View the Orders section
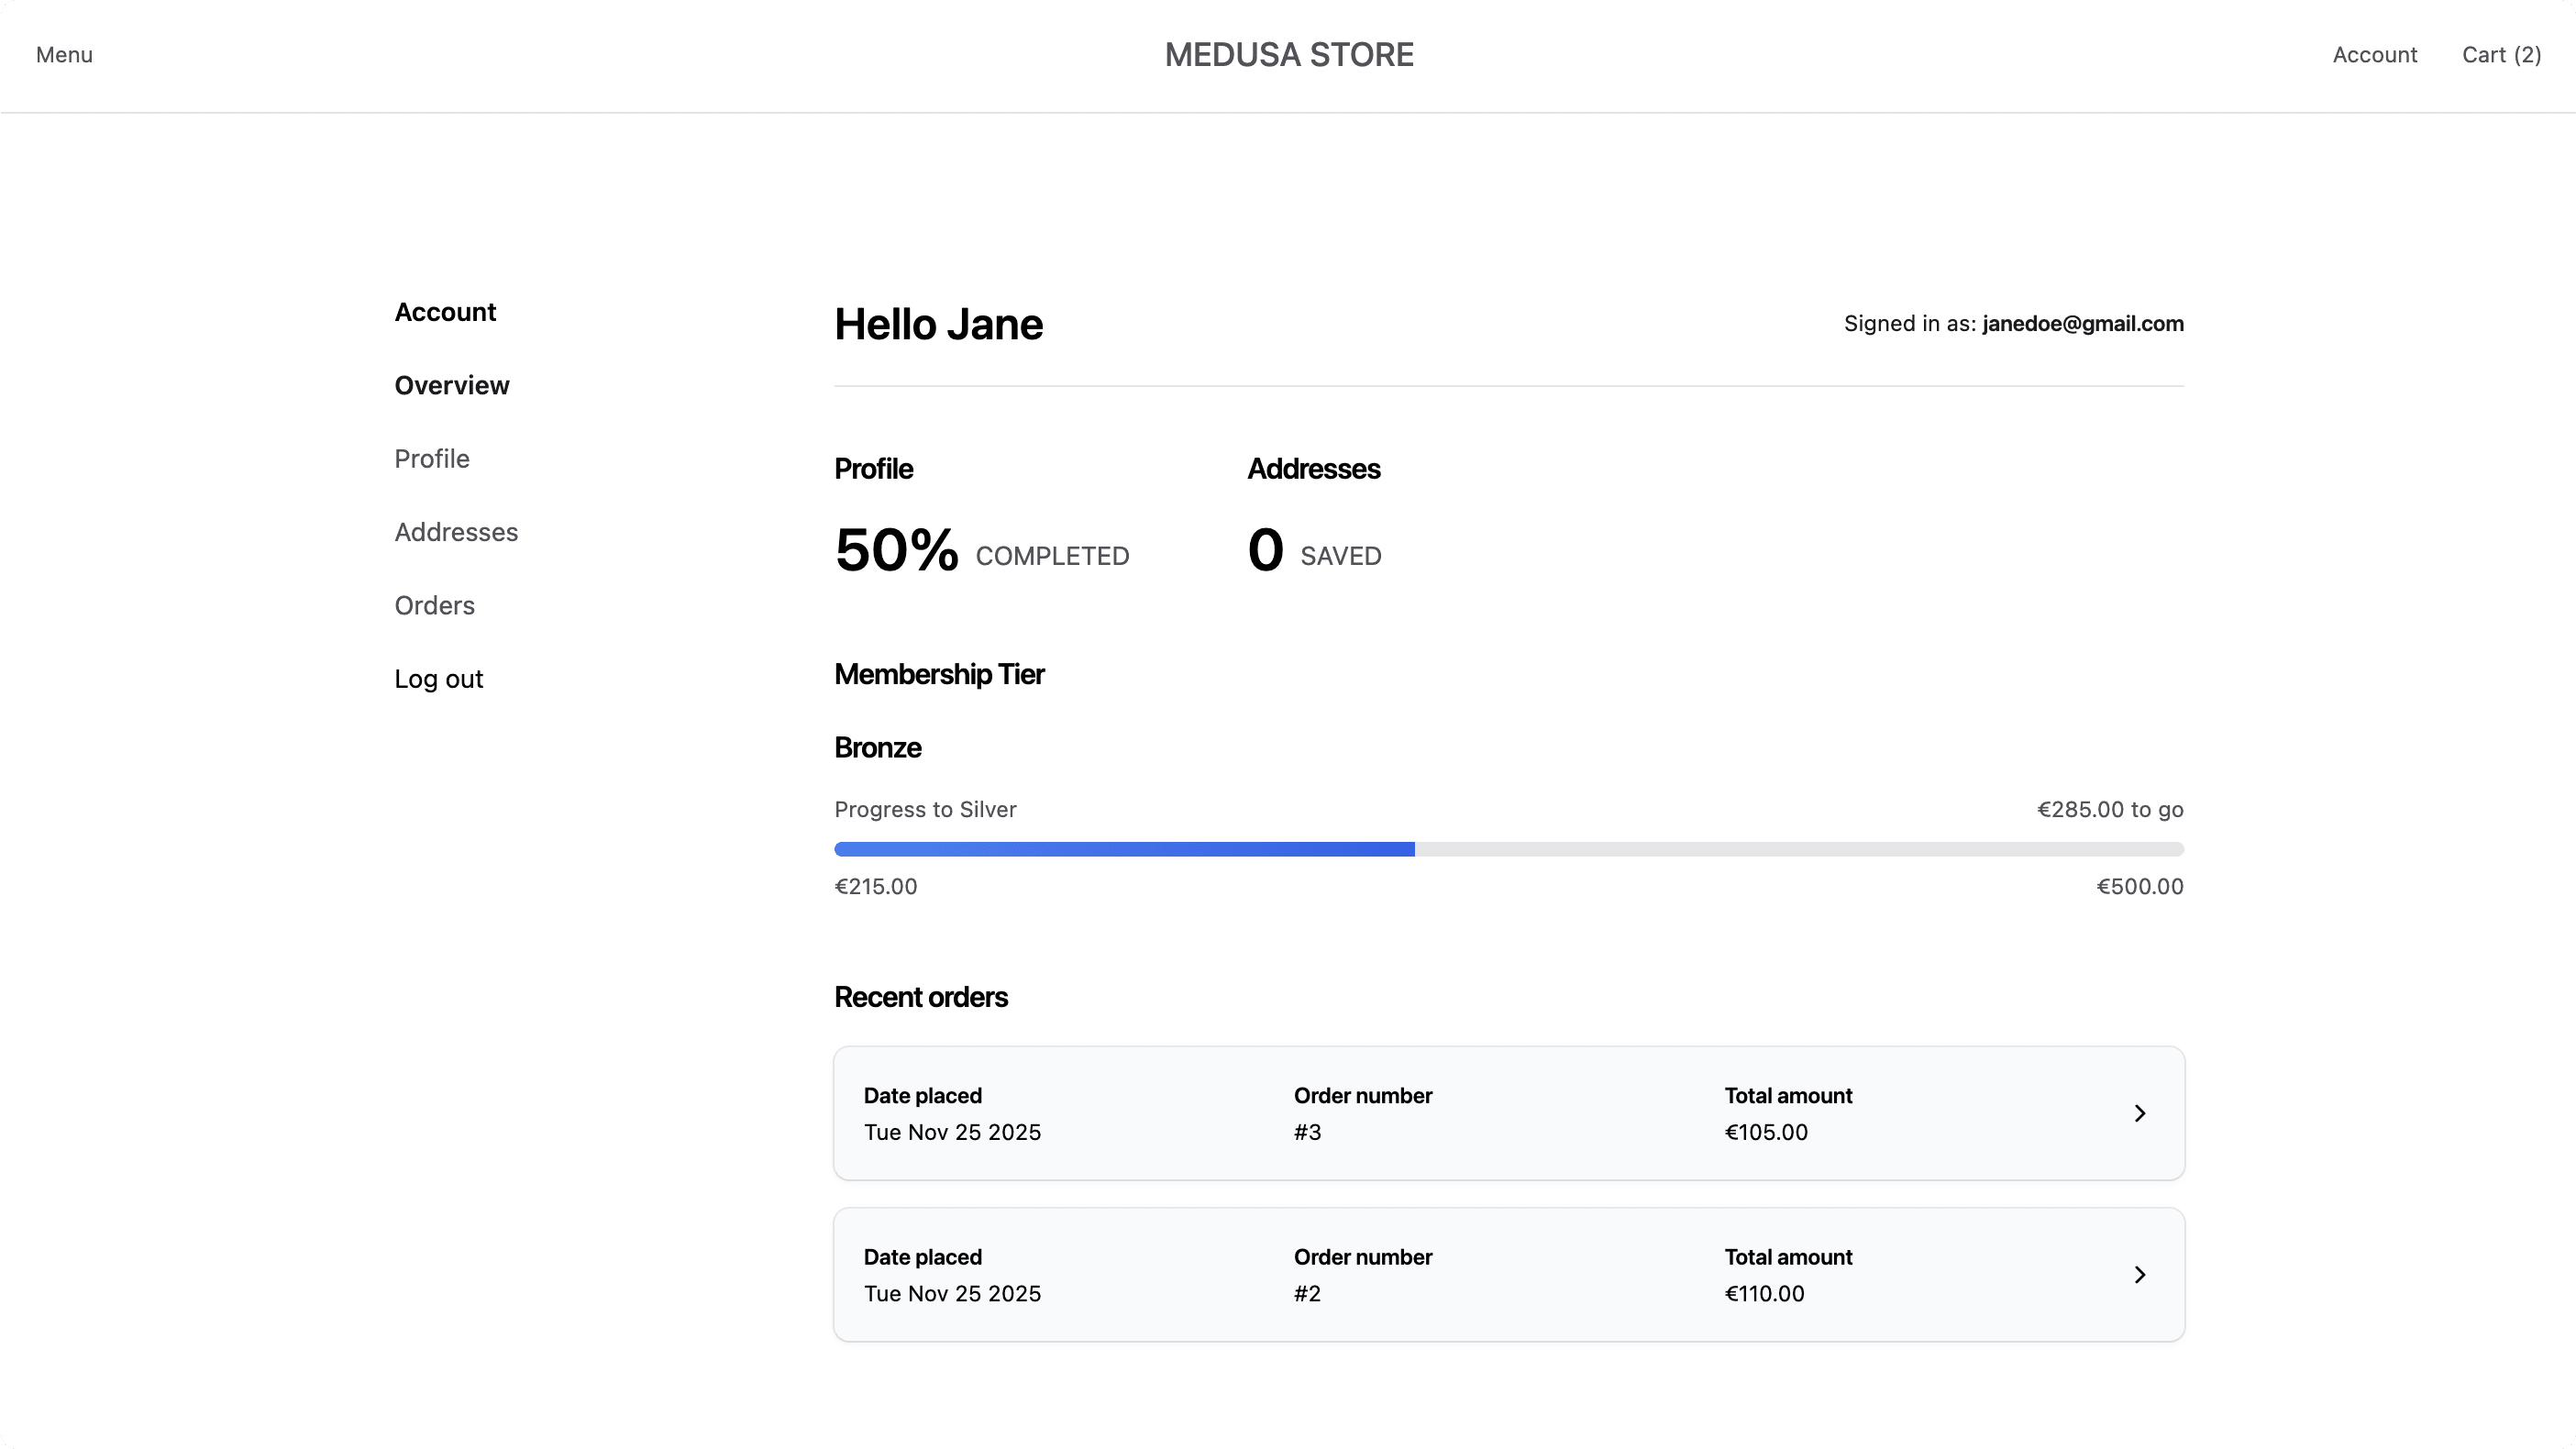This screenshot has width=2576, height=1449. 434,605
